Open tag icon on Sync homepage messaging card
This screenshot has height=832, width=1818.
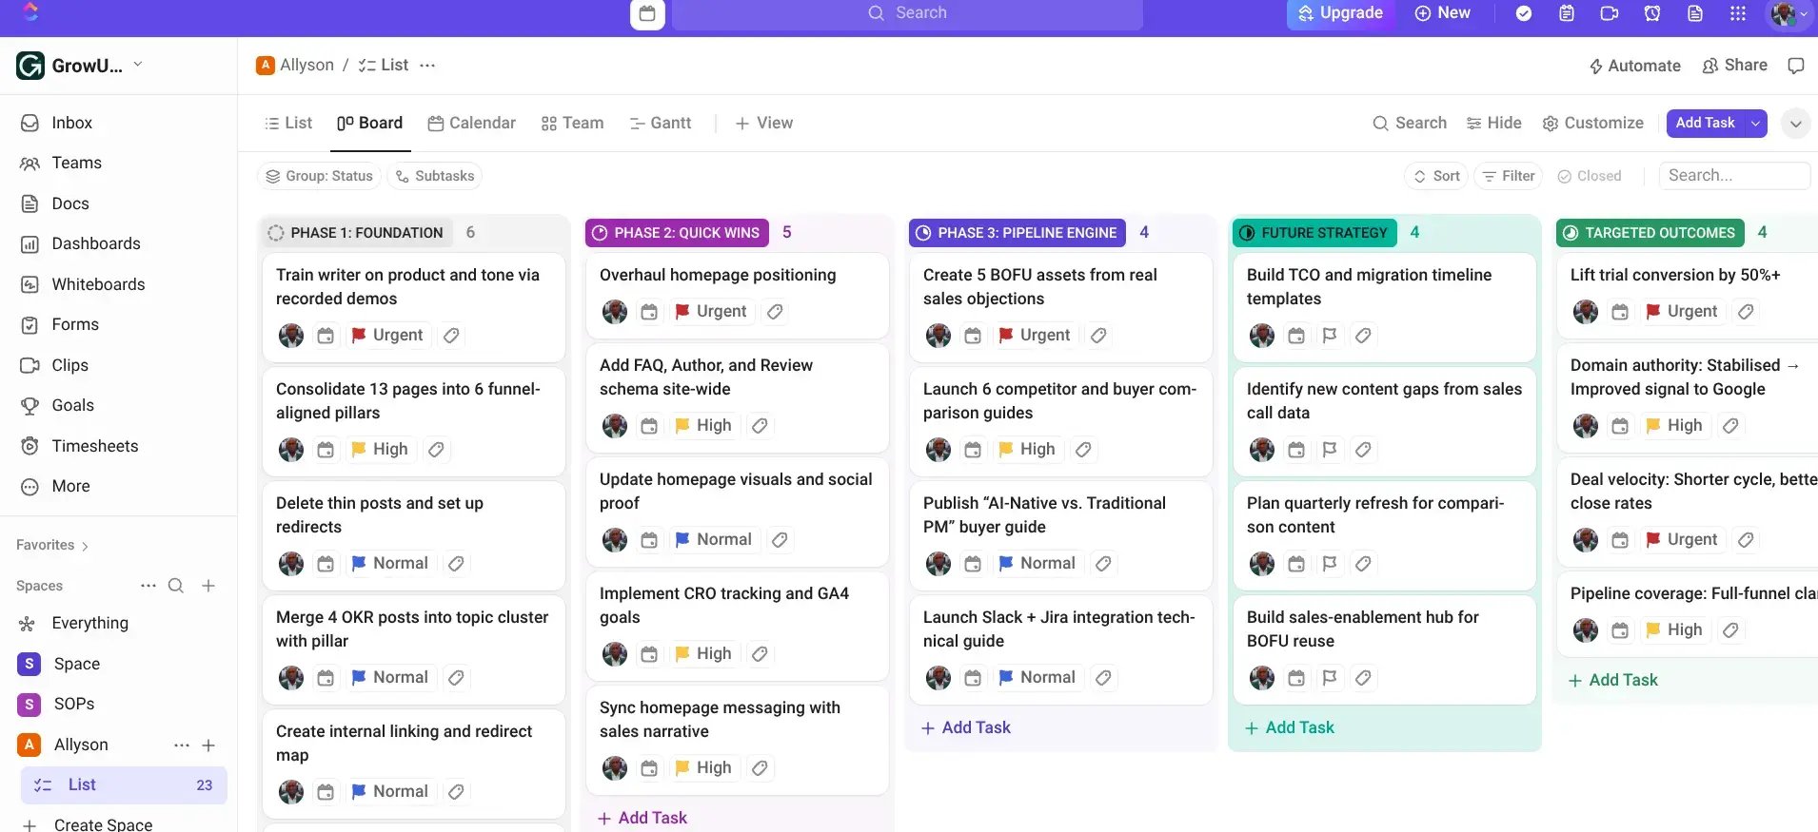click(760, 768)
